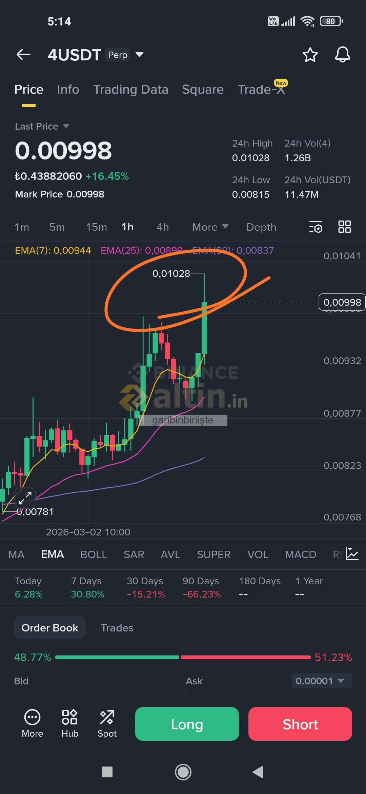Open the Spot trading icon
366x794 pixels.
107,723
